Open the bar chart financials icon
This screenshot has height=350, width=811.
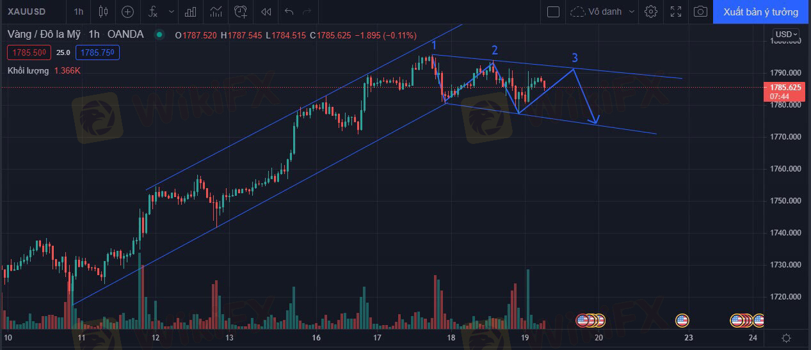[191, 12]
